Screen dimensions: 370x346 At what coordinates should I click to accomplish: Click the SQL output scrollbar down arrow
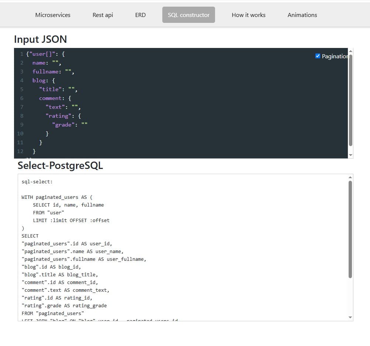[350, 317]
